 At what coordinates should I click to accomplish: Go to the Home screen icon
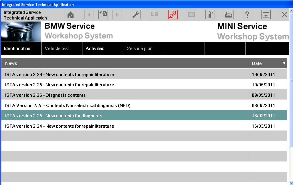(70, 15)
